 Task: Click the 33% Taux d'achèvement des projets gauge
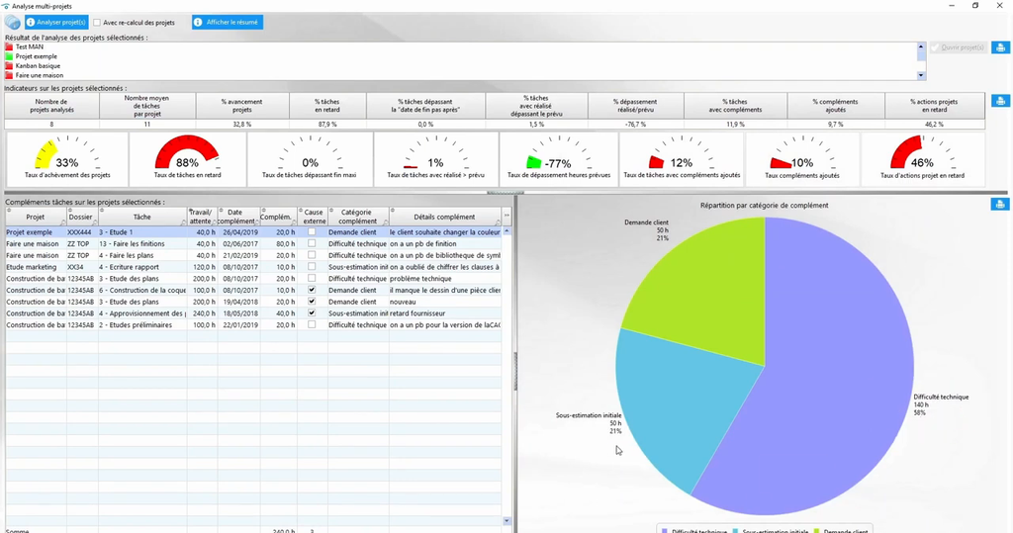point(67,159)
